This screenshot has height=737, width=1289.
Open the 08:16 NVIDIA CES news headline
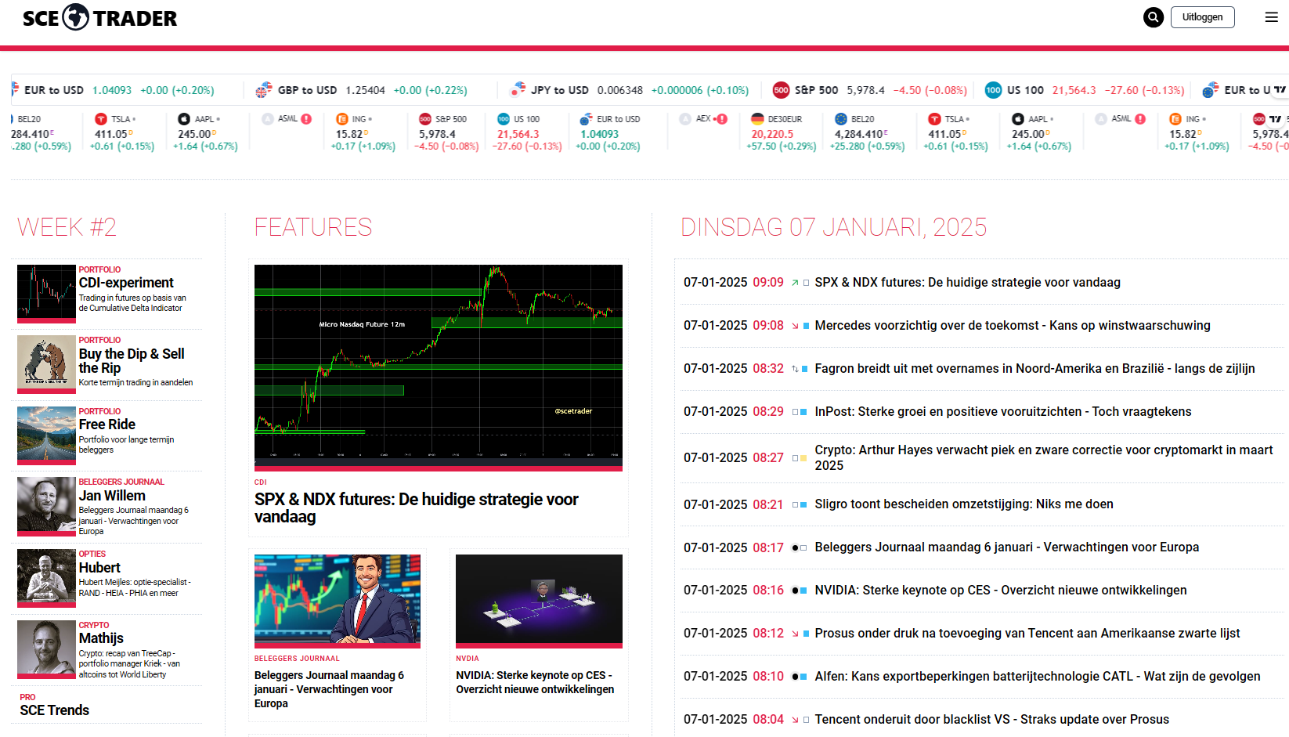[1001, 591]
